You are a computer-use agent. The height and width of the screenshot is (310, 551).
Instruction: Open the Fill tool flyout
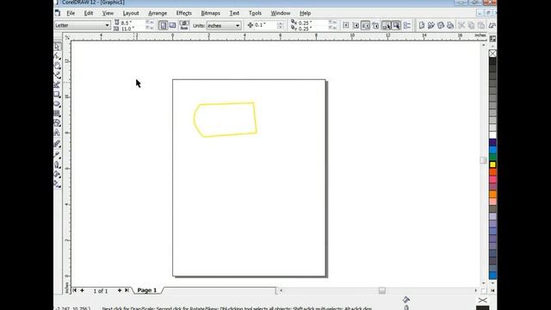coord(58,175)
